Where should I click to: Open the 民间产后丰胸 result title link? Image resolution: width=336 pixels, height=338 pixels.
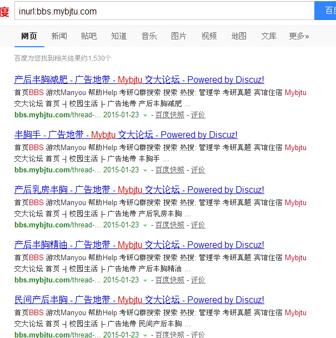tap(139, 300)
